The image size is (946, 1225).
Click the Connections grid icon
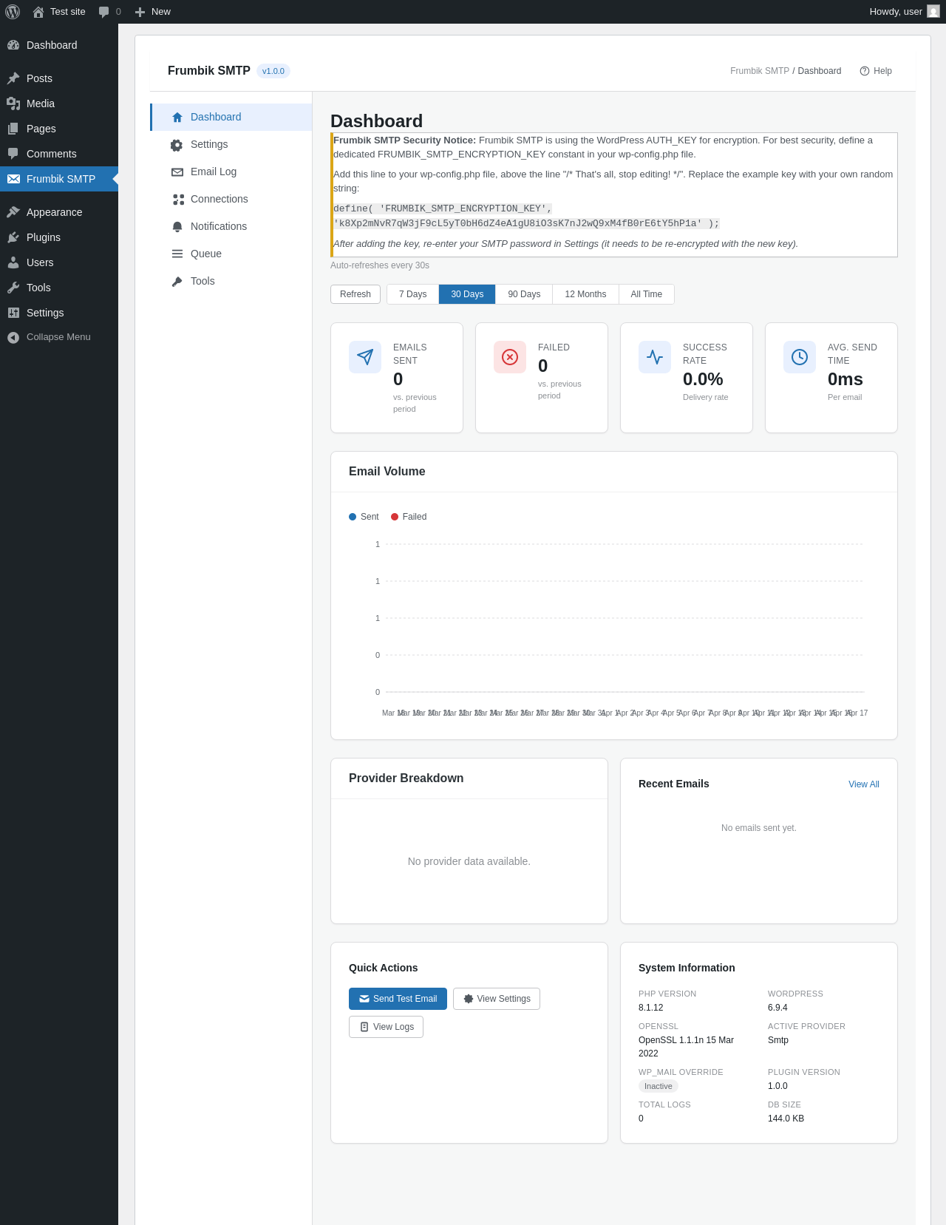tap(178, 200)
